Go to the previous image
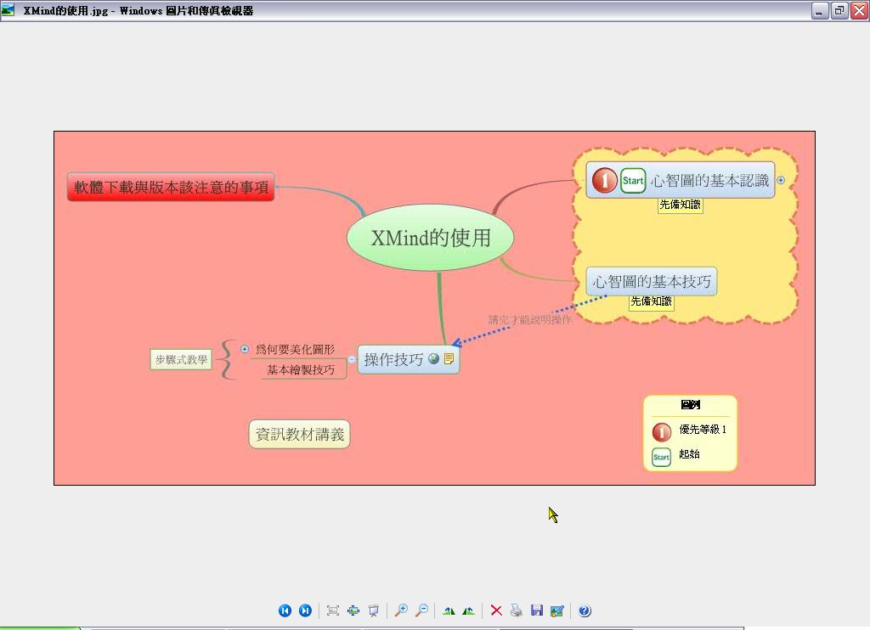This screenshot has height=630, width=870. click(x=285, y=610)
